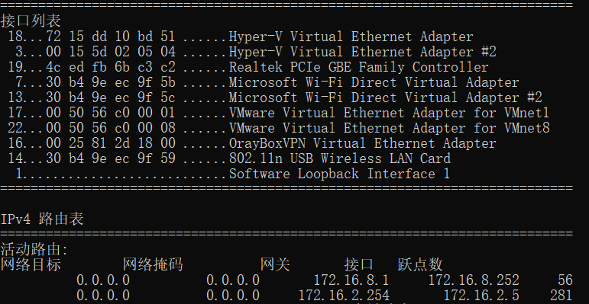
Task: Click the VMware Adapter for VMnet8 line
Action: [x=279, y=128]
